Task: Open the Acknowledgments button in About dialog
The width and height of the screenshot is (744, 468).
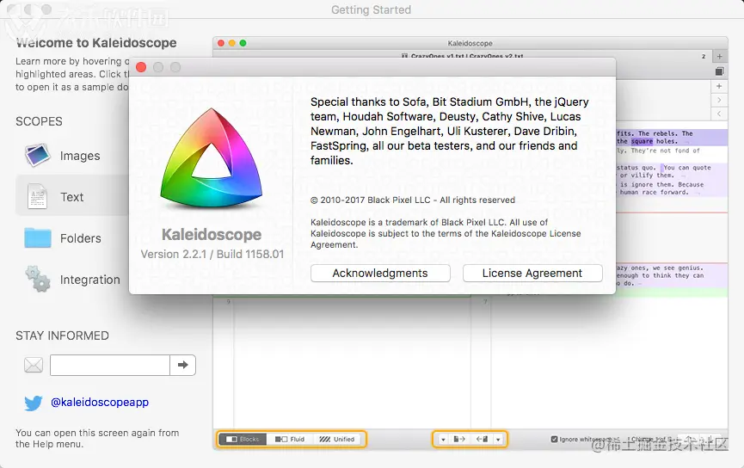Action: [380, 273]
